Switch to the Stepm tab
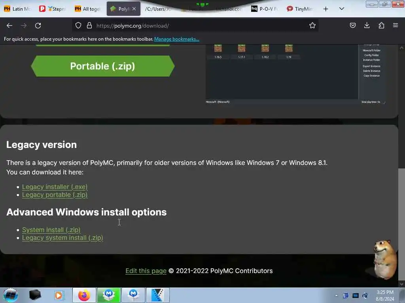This screenshot has width=405, height=303. tap(53, 9)
